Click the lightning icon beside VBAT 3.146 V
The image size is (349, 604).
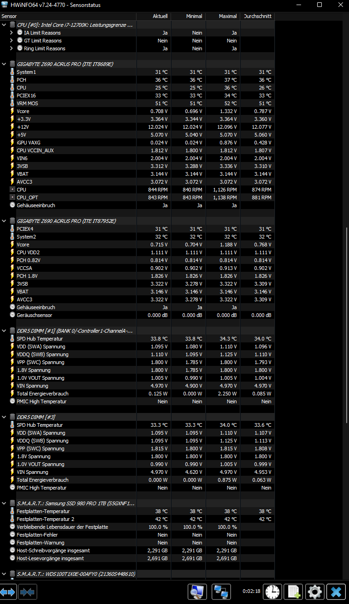(12, 292)
